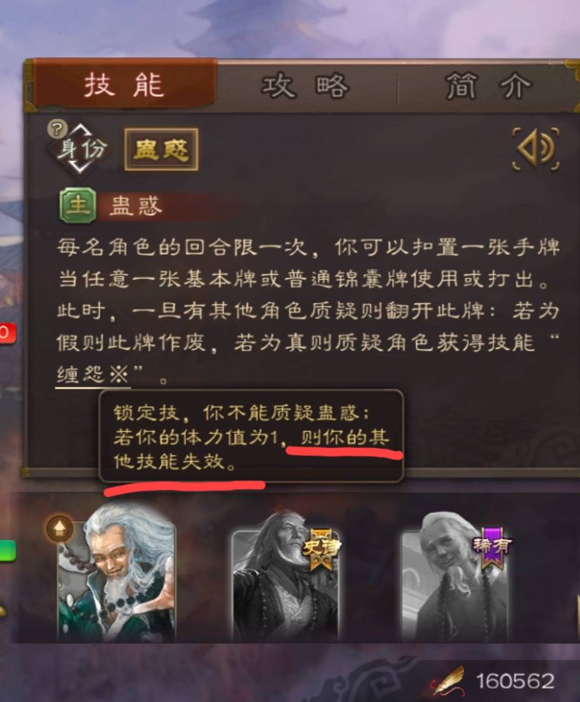
Task: Open the 缠怨※ skill keyword link
Action: pos(93,374)
